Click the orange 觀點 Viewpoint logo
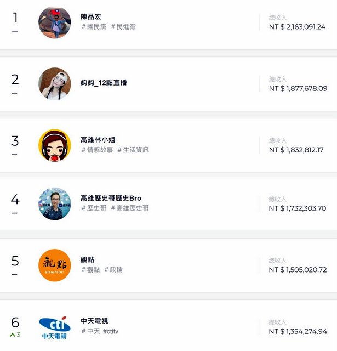 [x=55, y=265]
